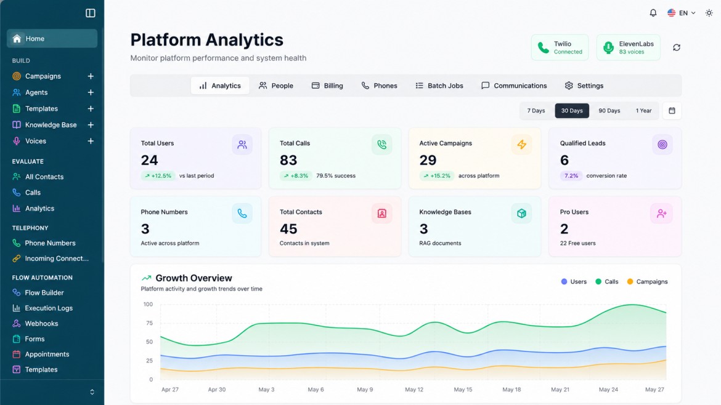Add a knowledge base with plus icon
Screen dimensions: 721x405
(91, 125)
